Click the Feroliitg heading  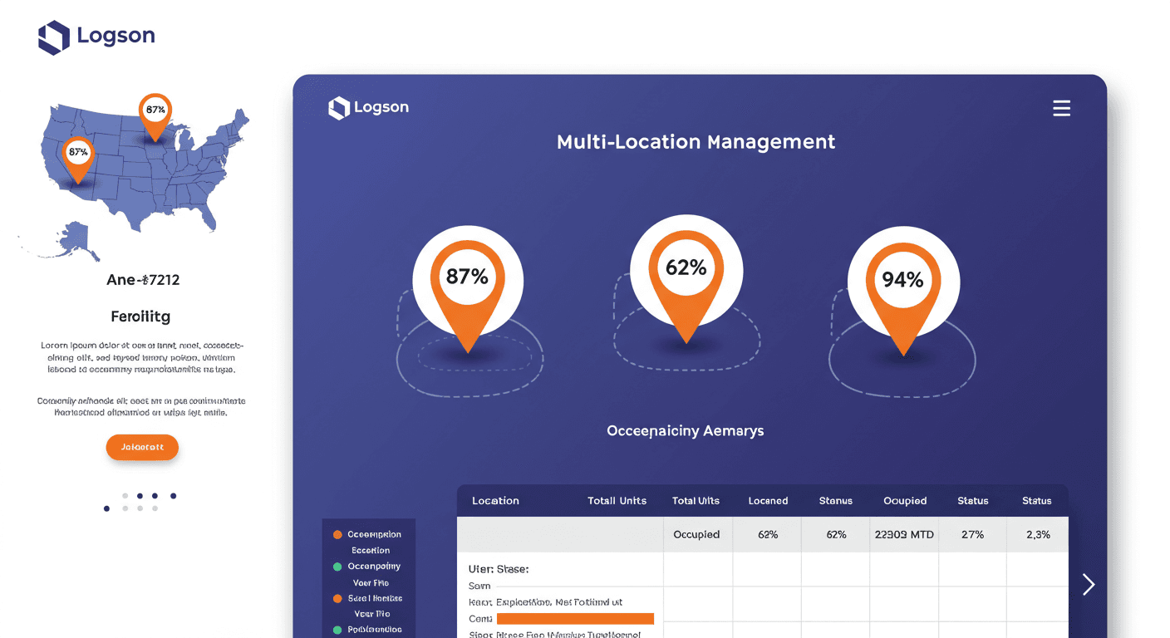(x=140, y=317)
